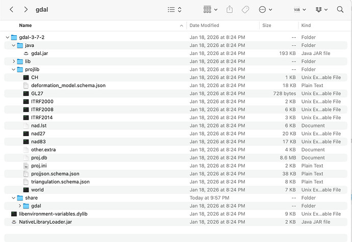352x242 pixels.
Task: Click the Share toolbar icon
Action: coord(230,10)
